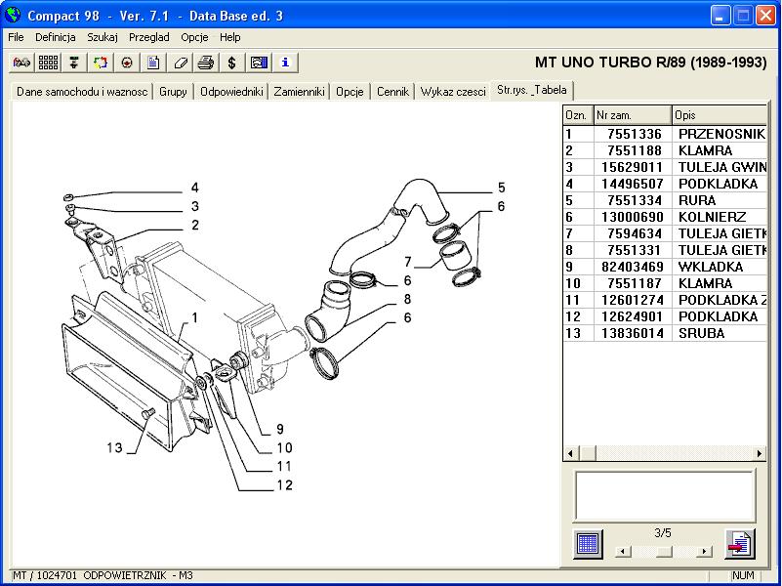This screenshot has height=586, width=782.
Task: Open the Przeglad menu
Action: pos(148,37)
